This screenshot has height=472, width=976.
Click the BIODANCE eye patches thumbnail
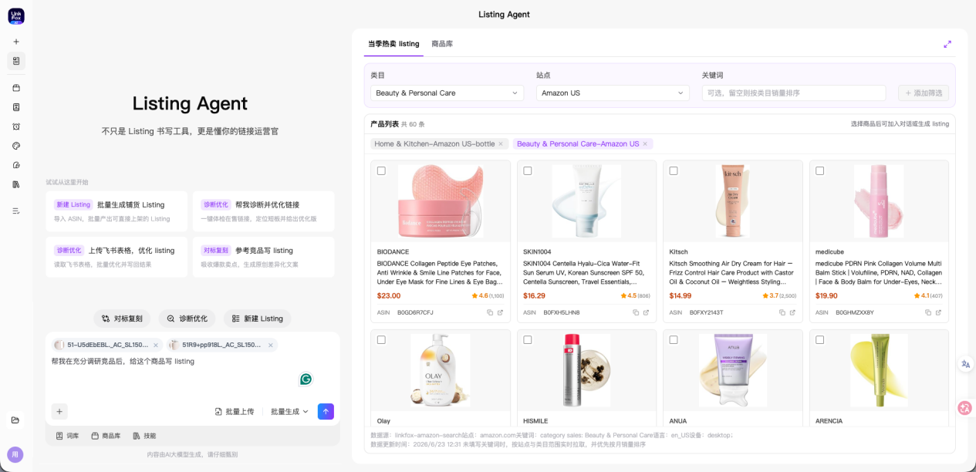[441, 201]
